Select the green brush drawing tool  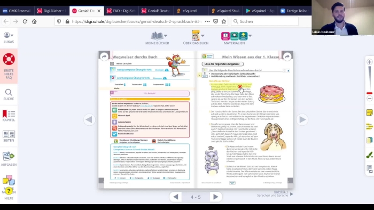click(x=370, y=155)
